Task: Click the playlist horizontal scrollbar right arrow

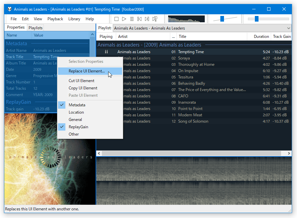Action: (x=289, y=153)
